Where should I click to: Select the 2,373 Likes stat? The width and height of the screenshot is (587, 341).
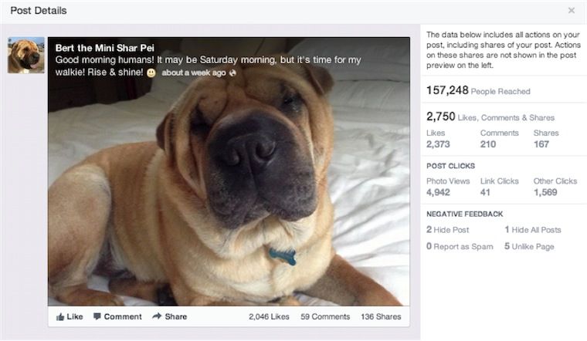(438, 144)
